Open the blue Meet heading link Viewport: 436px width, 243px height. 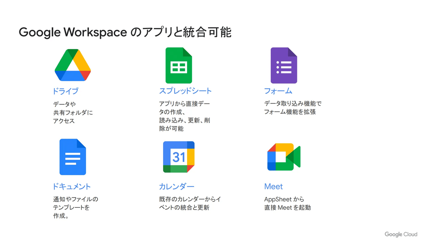click(x=274, y=187)
